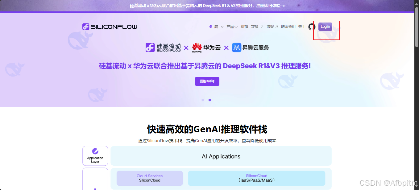
Task: Click the Log in button
Action: click(325, 27)
